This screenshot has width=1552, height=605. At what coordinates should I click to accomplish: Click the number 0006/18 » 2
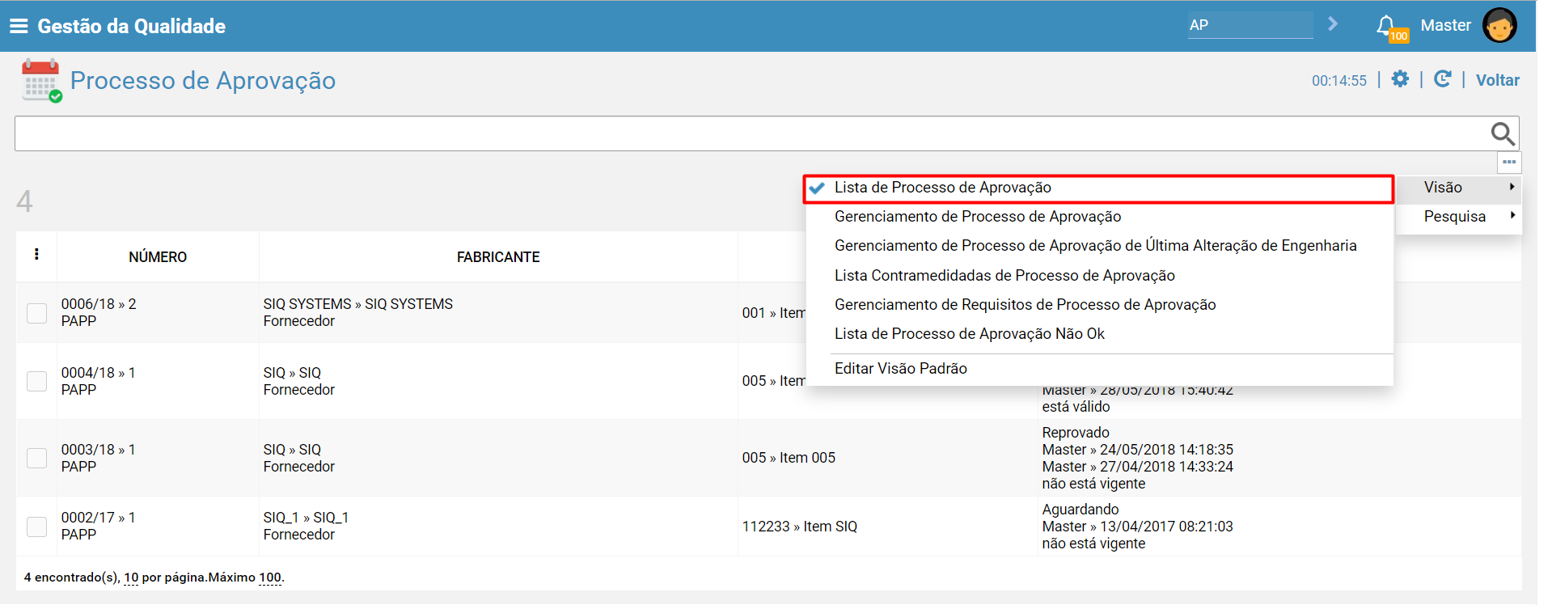pos(99,304)
